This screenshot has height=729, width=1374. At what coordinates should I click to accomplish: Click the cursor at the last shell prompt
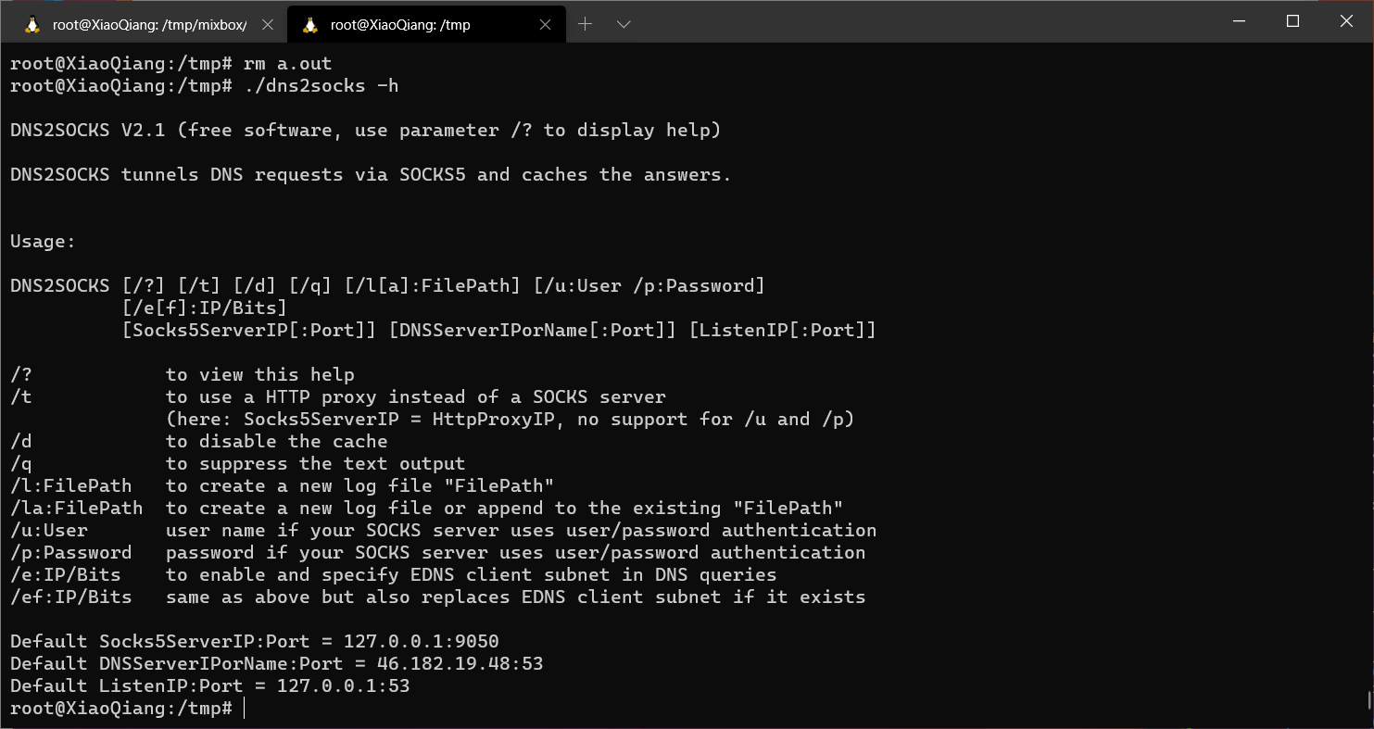coord(245,709)
